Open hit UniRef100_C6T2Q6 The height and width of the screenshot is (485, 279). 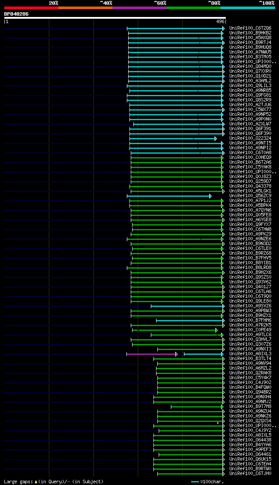[251, 28]
